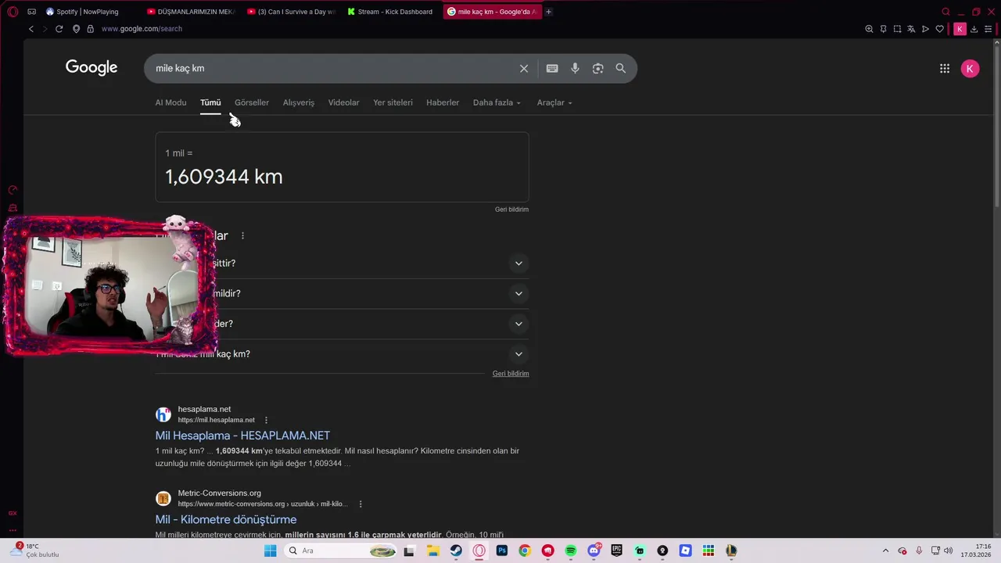
Task: Open options dots beside related questions heading
Action: [242, 235]
